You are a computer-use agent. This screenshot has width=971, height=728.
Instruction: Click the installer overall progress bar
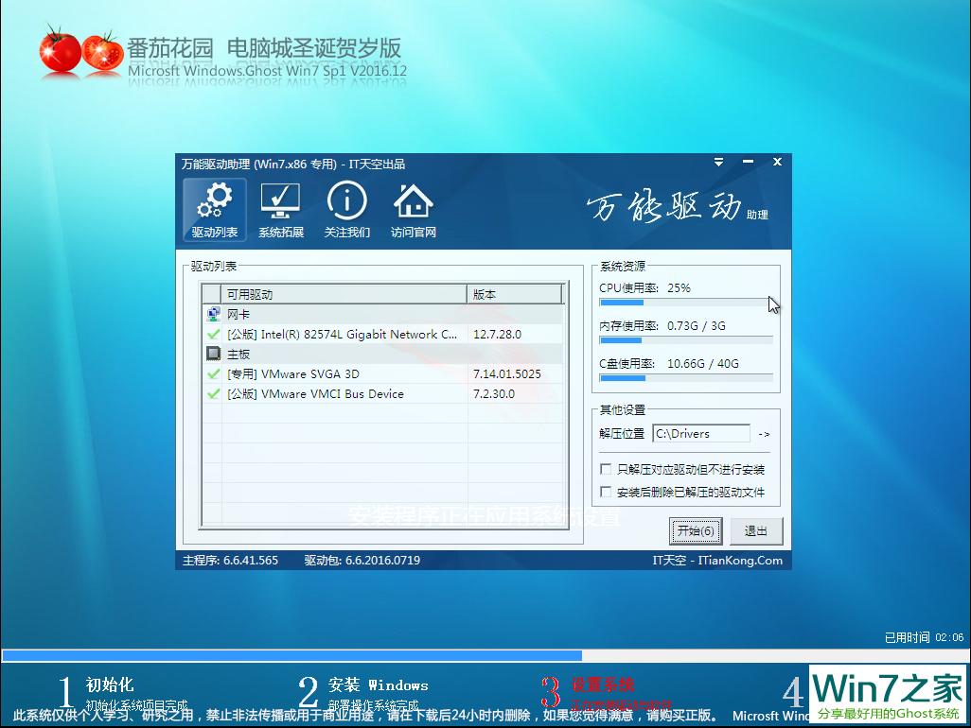tap(485, 655)
